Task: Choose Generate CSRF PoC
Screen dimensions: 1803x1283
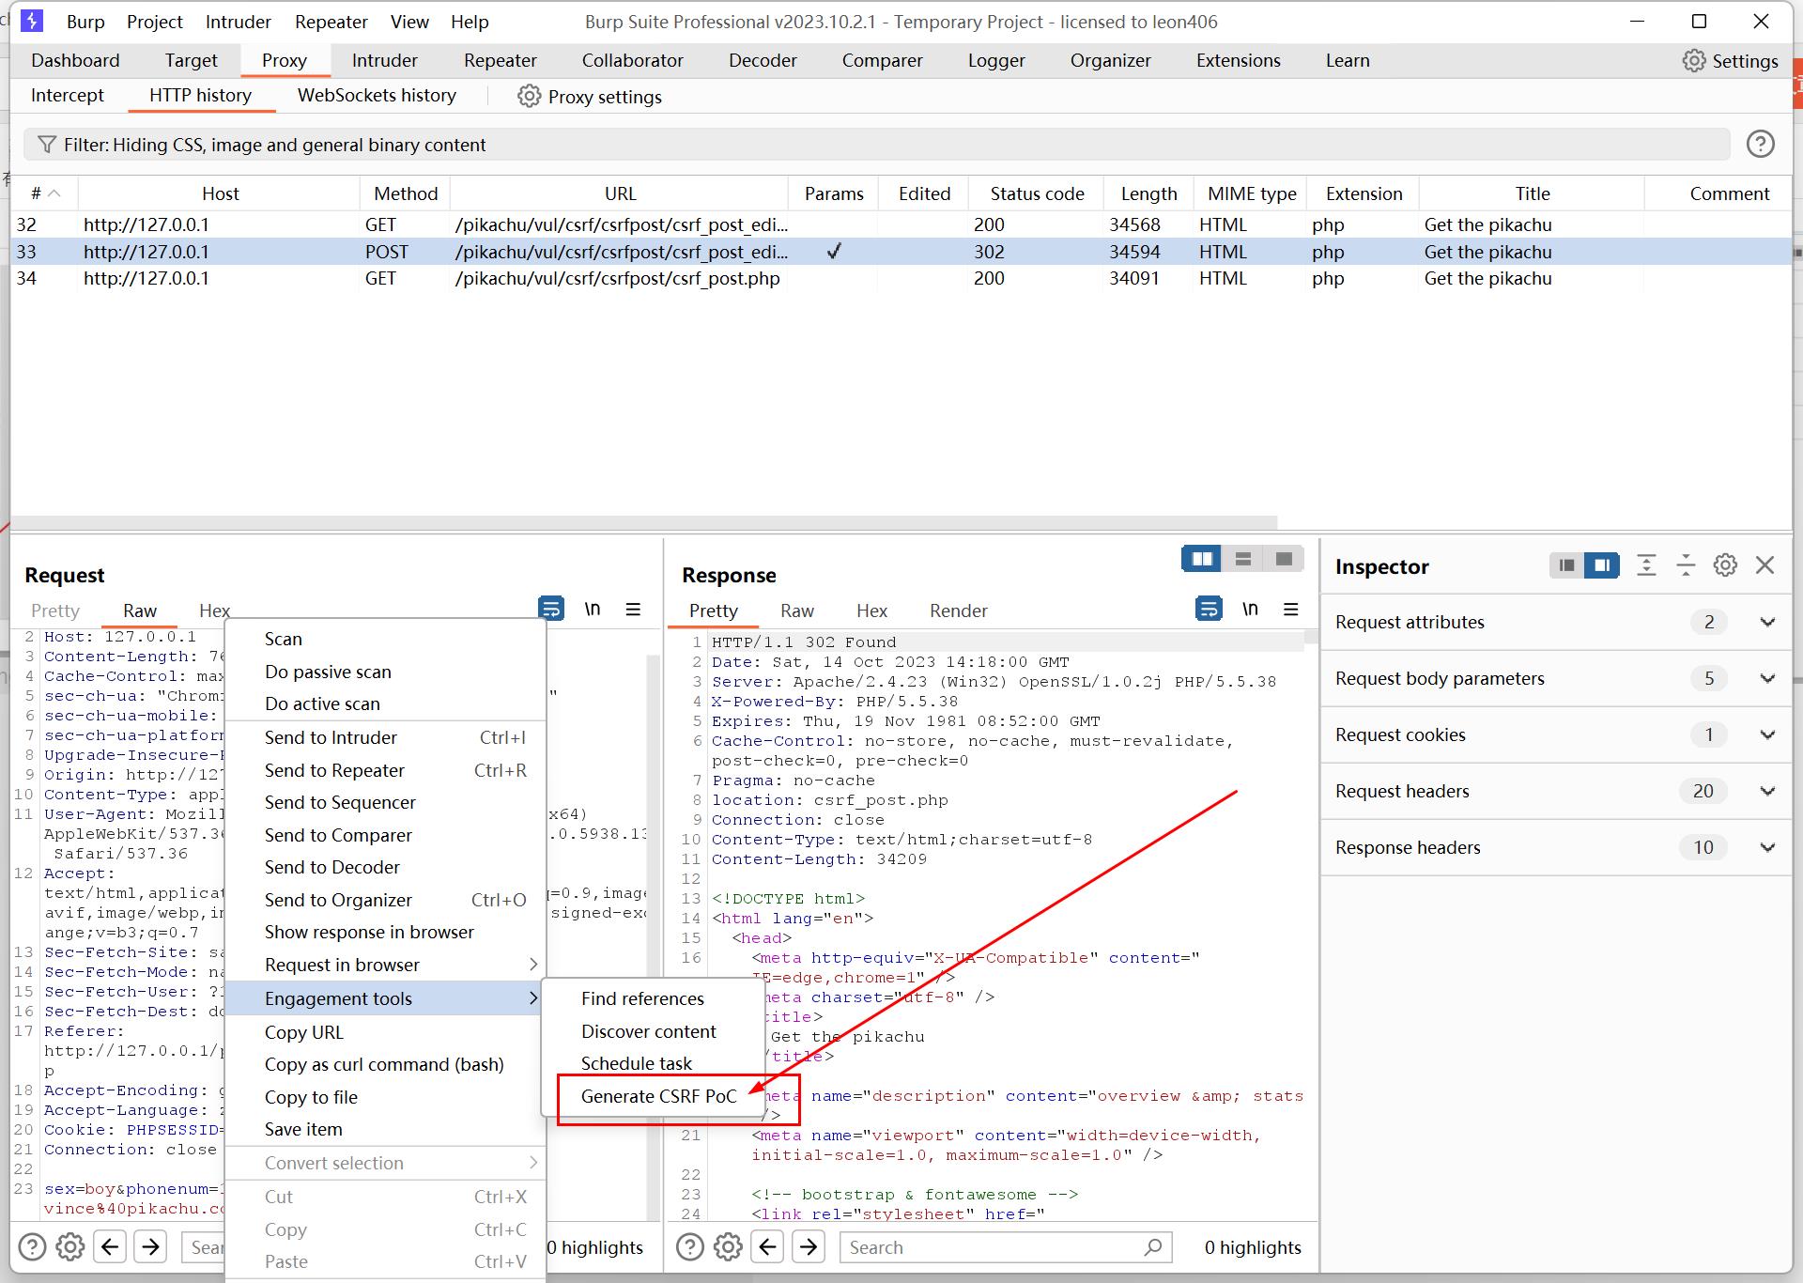Action: pos(658,1096)
